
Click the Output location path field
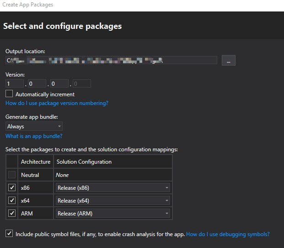pos(111,61)
